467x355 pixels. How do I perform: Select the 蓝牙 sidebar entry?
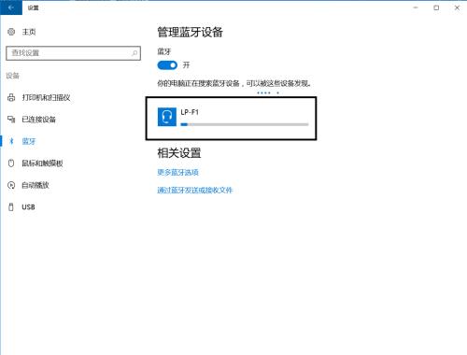pyautogui.click(x=29, y=141)
